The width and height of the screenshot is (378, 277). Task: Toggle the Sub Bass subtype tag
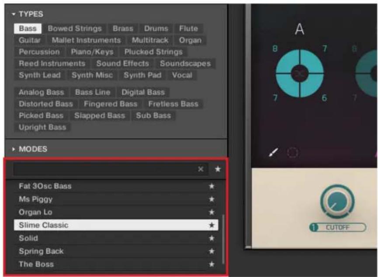tap(153, 116)
